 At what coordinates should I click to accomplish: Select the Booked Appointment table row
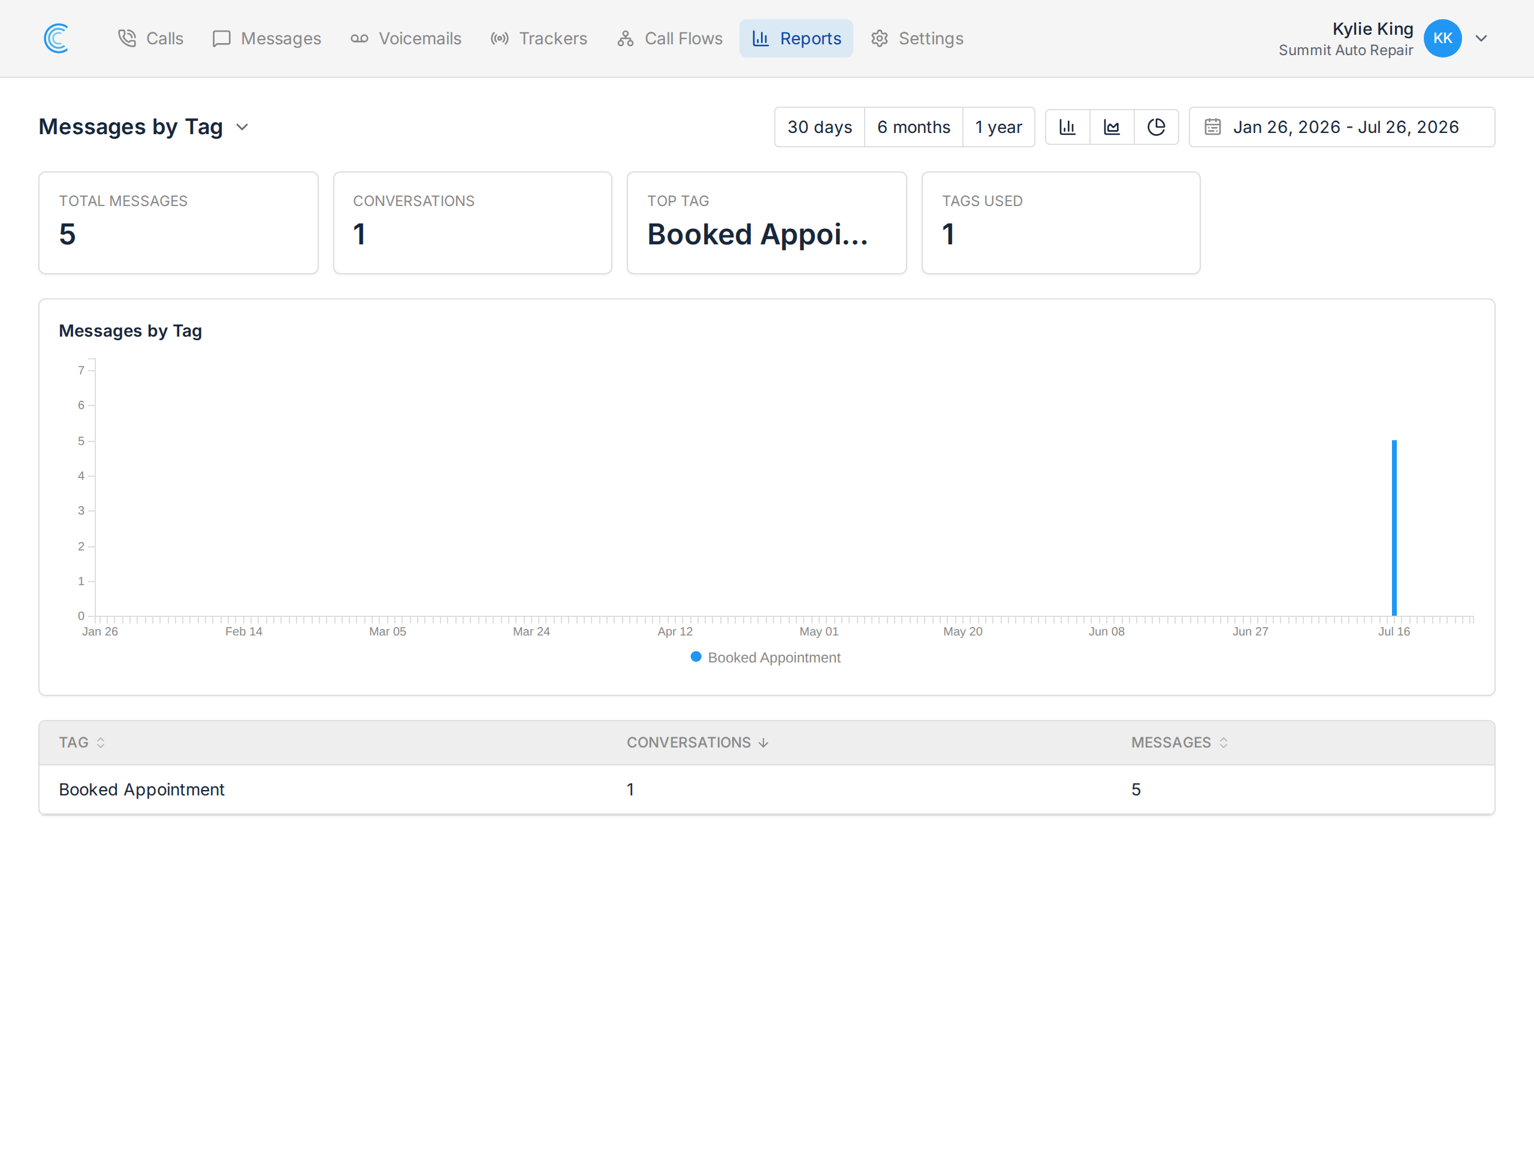click(x=766, y=789)
